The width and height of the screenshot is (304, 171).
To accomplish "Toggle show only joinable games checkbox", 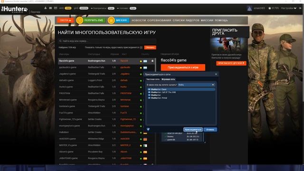I will tap(142, 47).
